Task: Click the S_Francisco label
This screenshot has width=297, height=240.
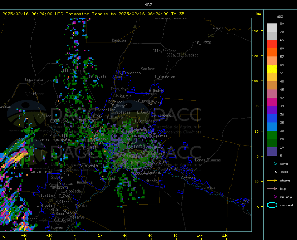Action: [x=130, y=73]
